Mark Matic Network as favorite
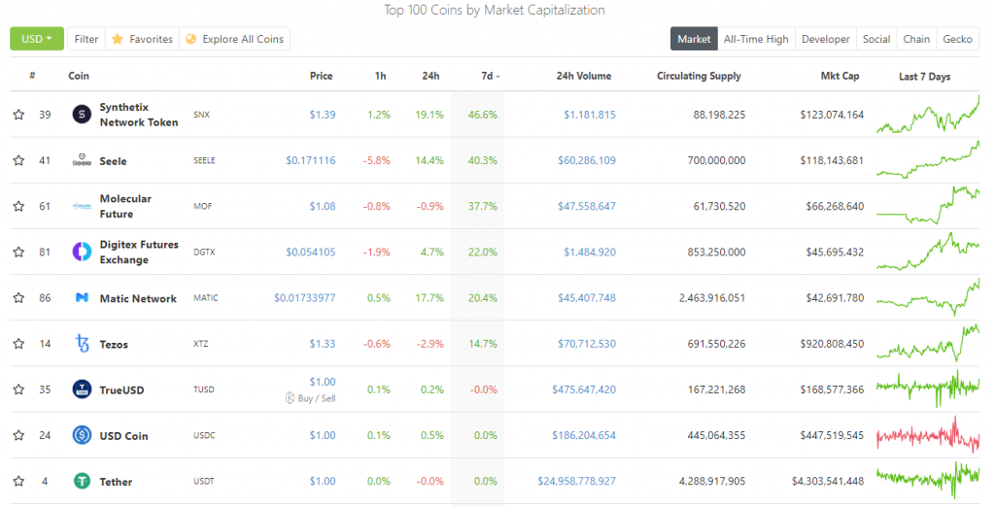 pos(18,297)
